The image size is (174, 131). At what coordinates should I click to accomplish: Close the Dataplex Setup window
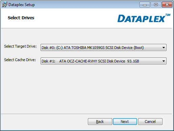167,5
